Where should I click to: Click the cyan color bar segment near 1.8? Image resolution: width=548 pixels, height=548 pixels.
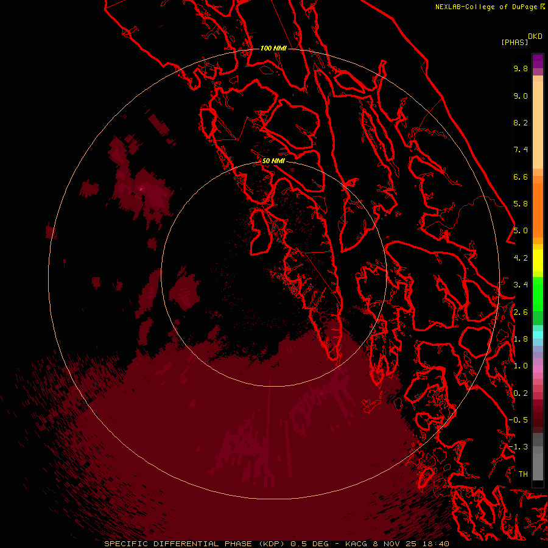(x=538, y=335)
